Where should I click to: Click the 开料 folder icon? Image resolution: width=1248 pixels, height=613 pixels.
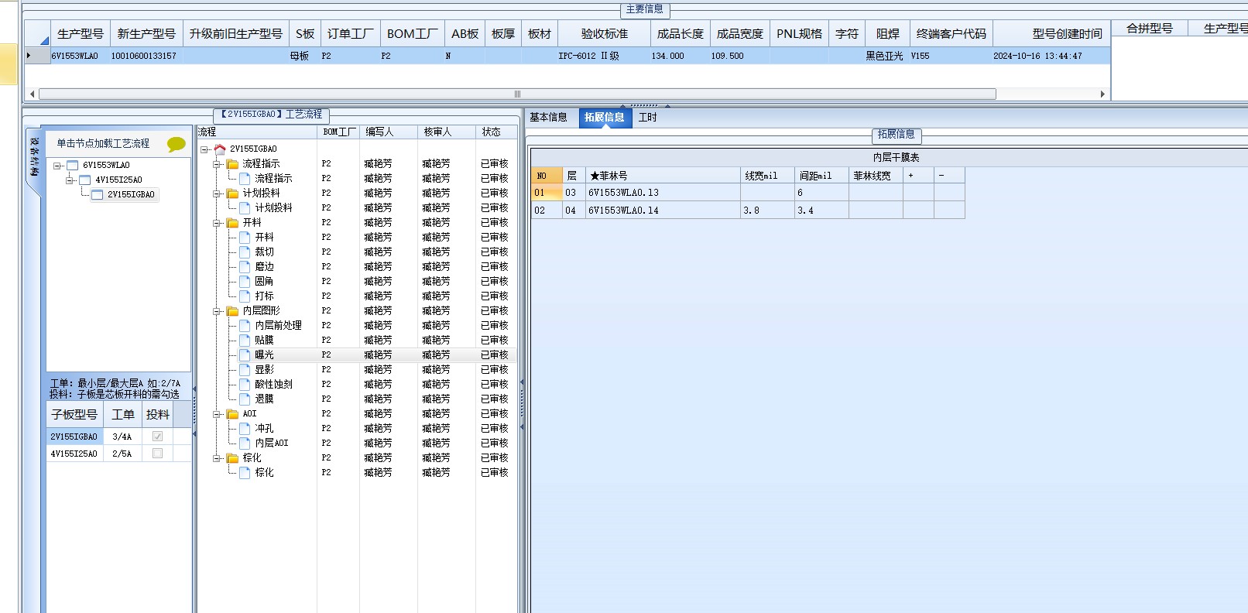[x=232, y=222]
